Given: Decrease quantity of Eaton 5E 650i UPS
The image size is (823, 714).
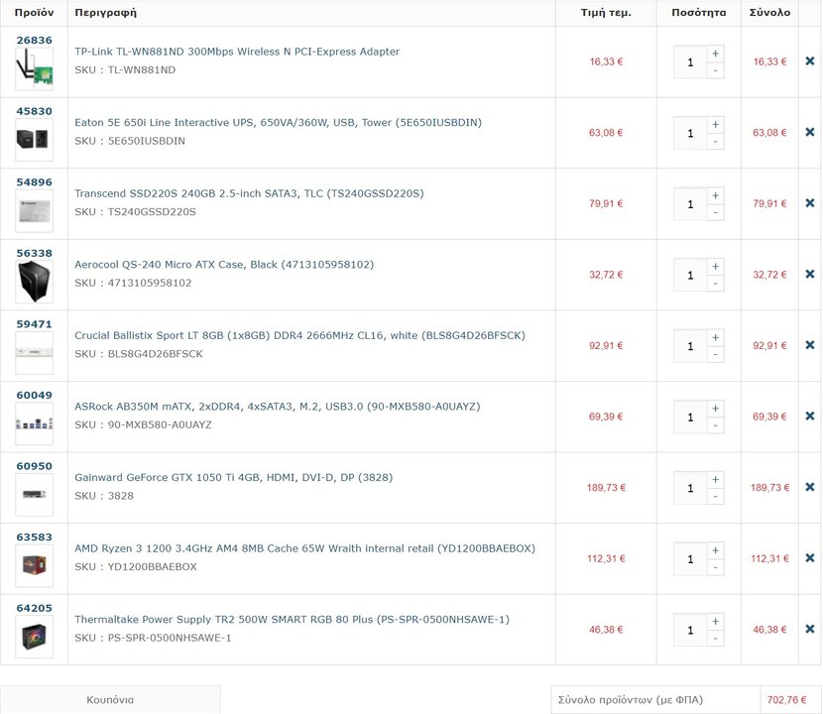Looking at the screenshot, I should click(x=715, y=142).
